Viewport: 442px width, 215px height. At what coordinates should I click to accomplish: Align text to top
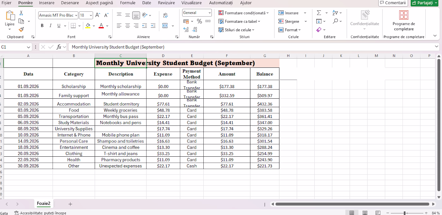coord(119,15)
